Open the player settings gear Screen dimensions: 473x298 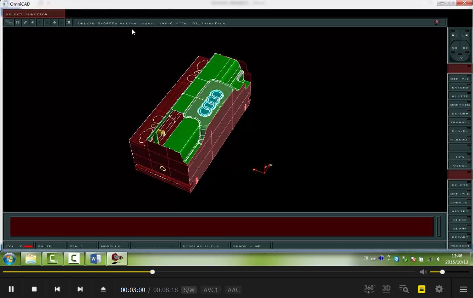click(x=439, y=289)
